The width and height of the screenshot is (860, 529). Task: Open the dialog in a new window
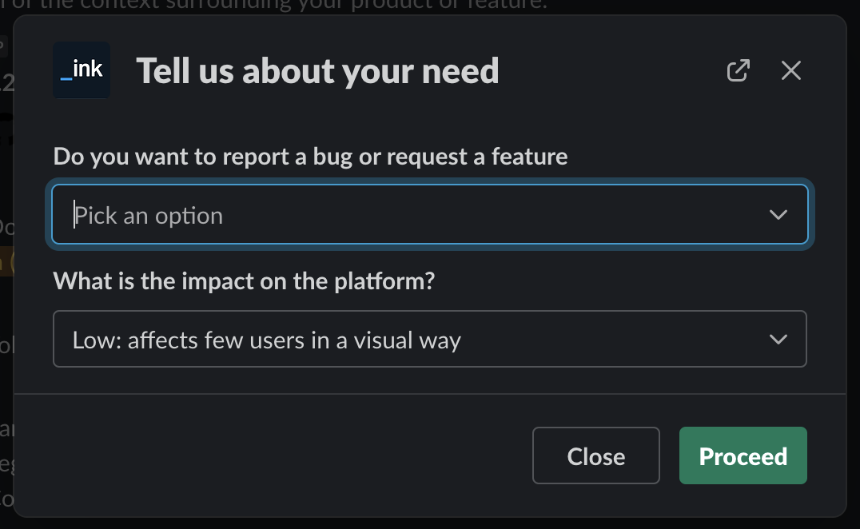tap(738, 70)
